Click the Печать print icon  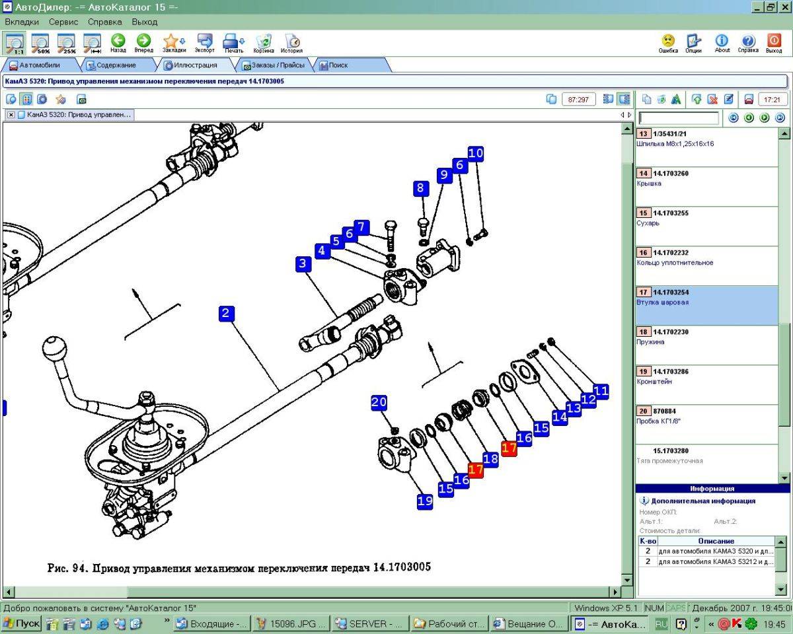(233, 41)
